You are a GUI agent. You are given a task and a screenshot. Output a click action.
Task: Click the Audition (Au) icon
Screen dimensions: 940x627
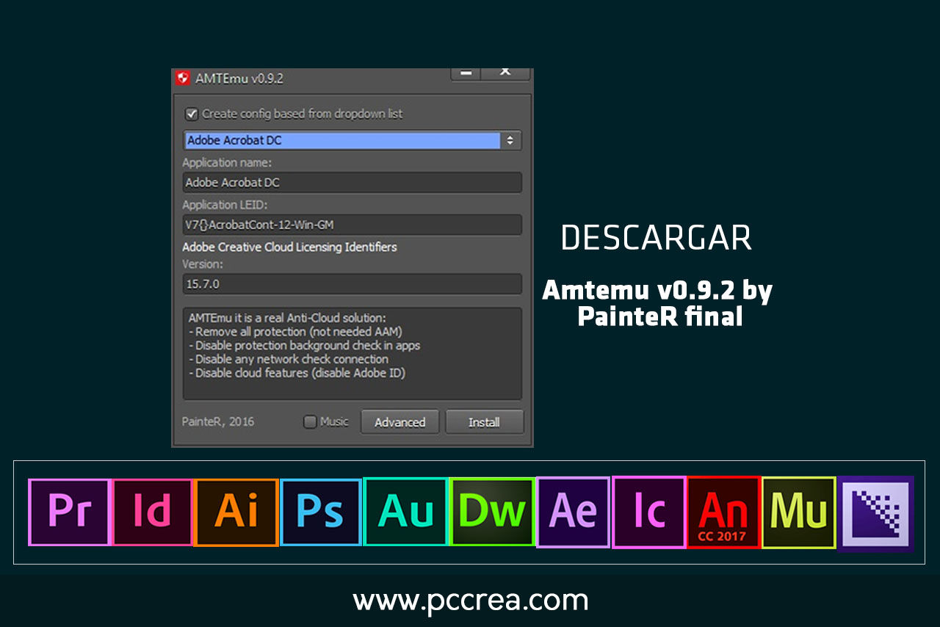[x=405, y=512]
